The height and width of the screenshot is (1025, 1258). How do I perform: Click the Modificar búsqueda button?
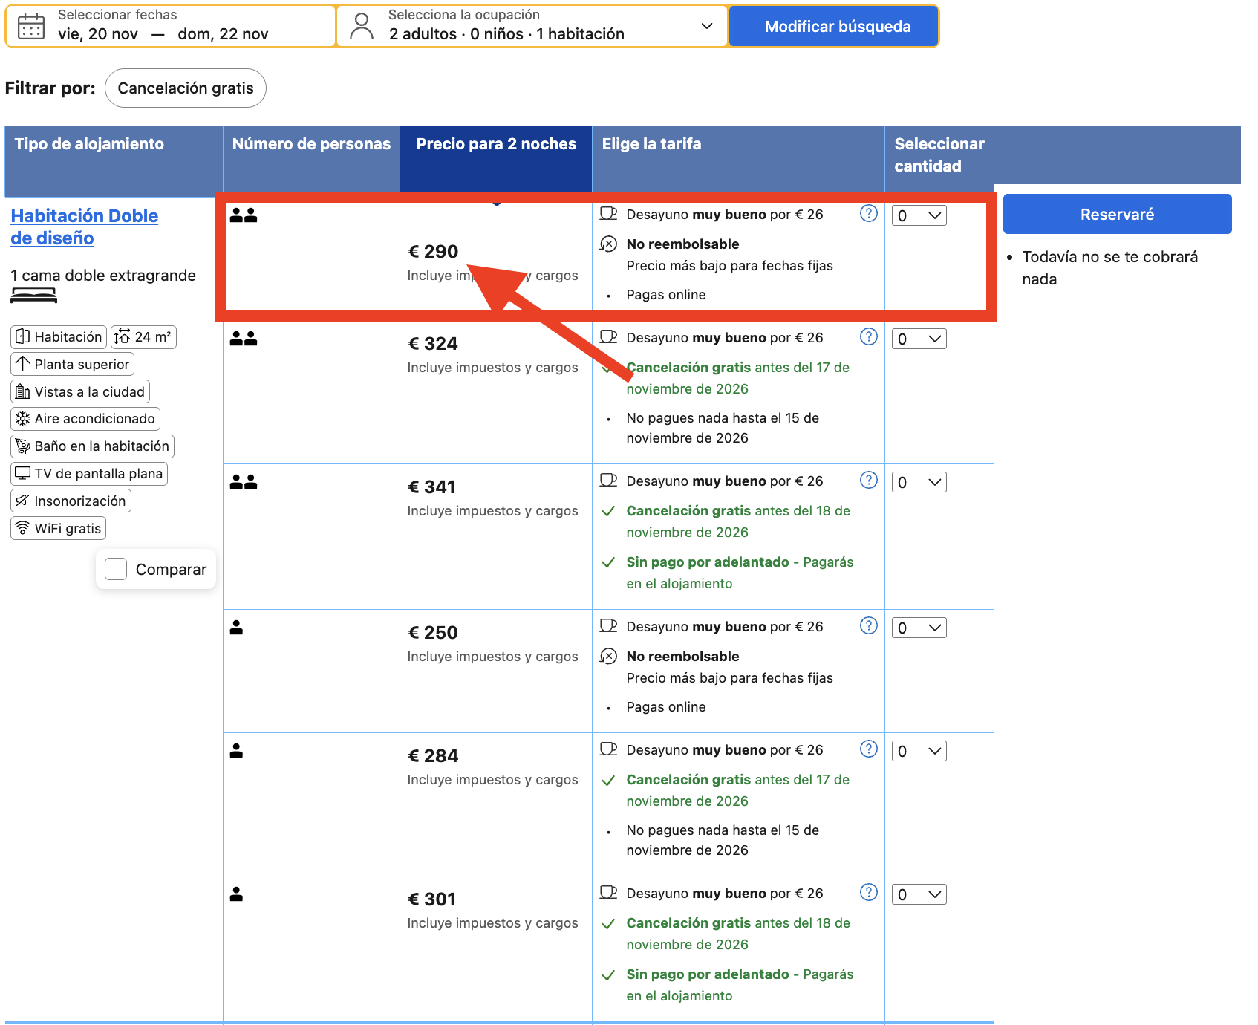pos(833,26)
